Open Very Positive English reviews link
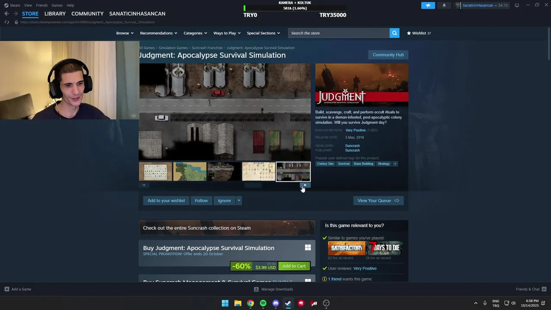This screenshot has width=551, height=310. pyautogui.click(x=356, y=130)
